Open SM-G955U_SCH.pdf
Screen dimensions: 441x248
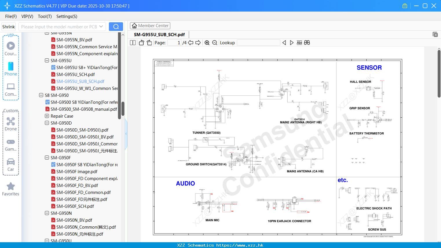pyautogui.click(x=76, y=74)
